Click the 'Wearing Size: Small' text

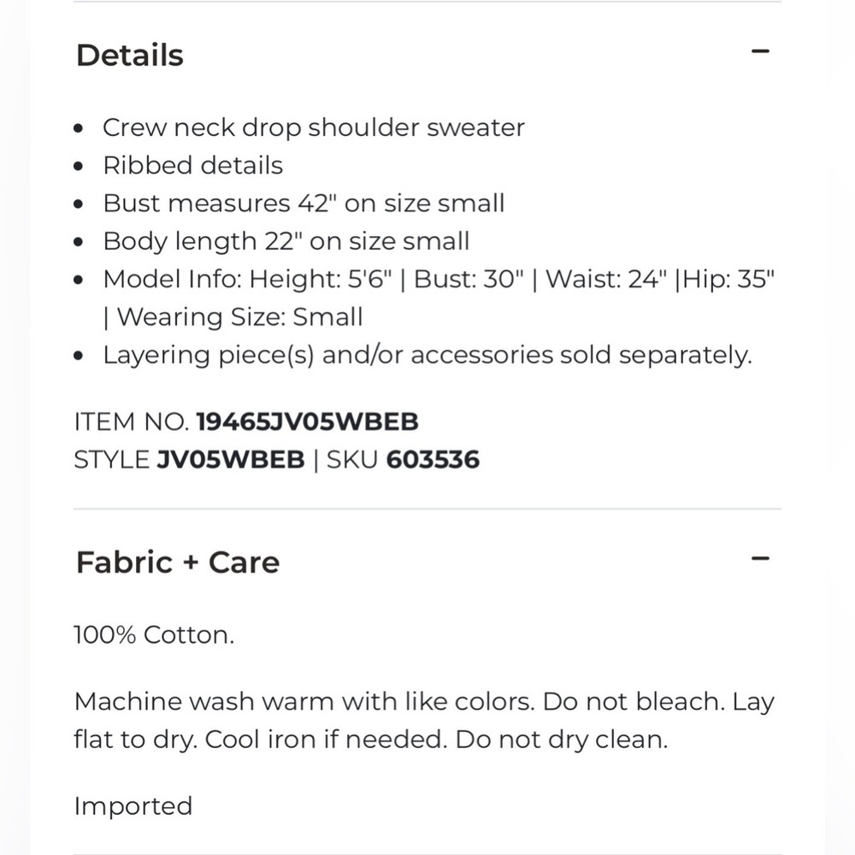pos(239,317)
